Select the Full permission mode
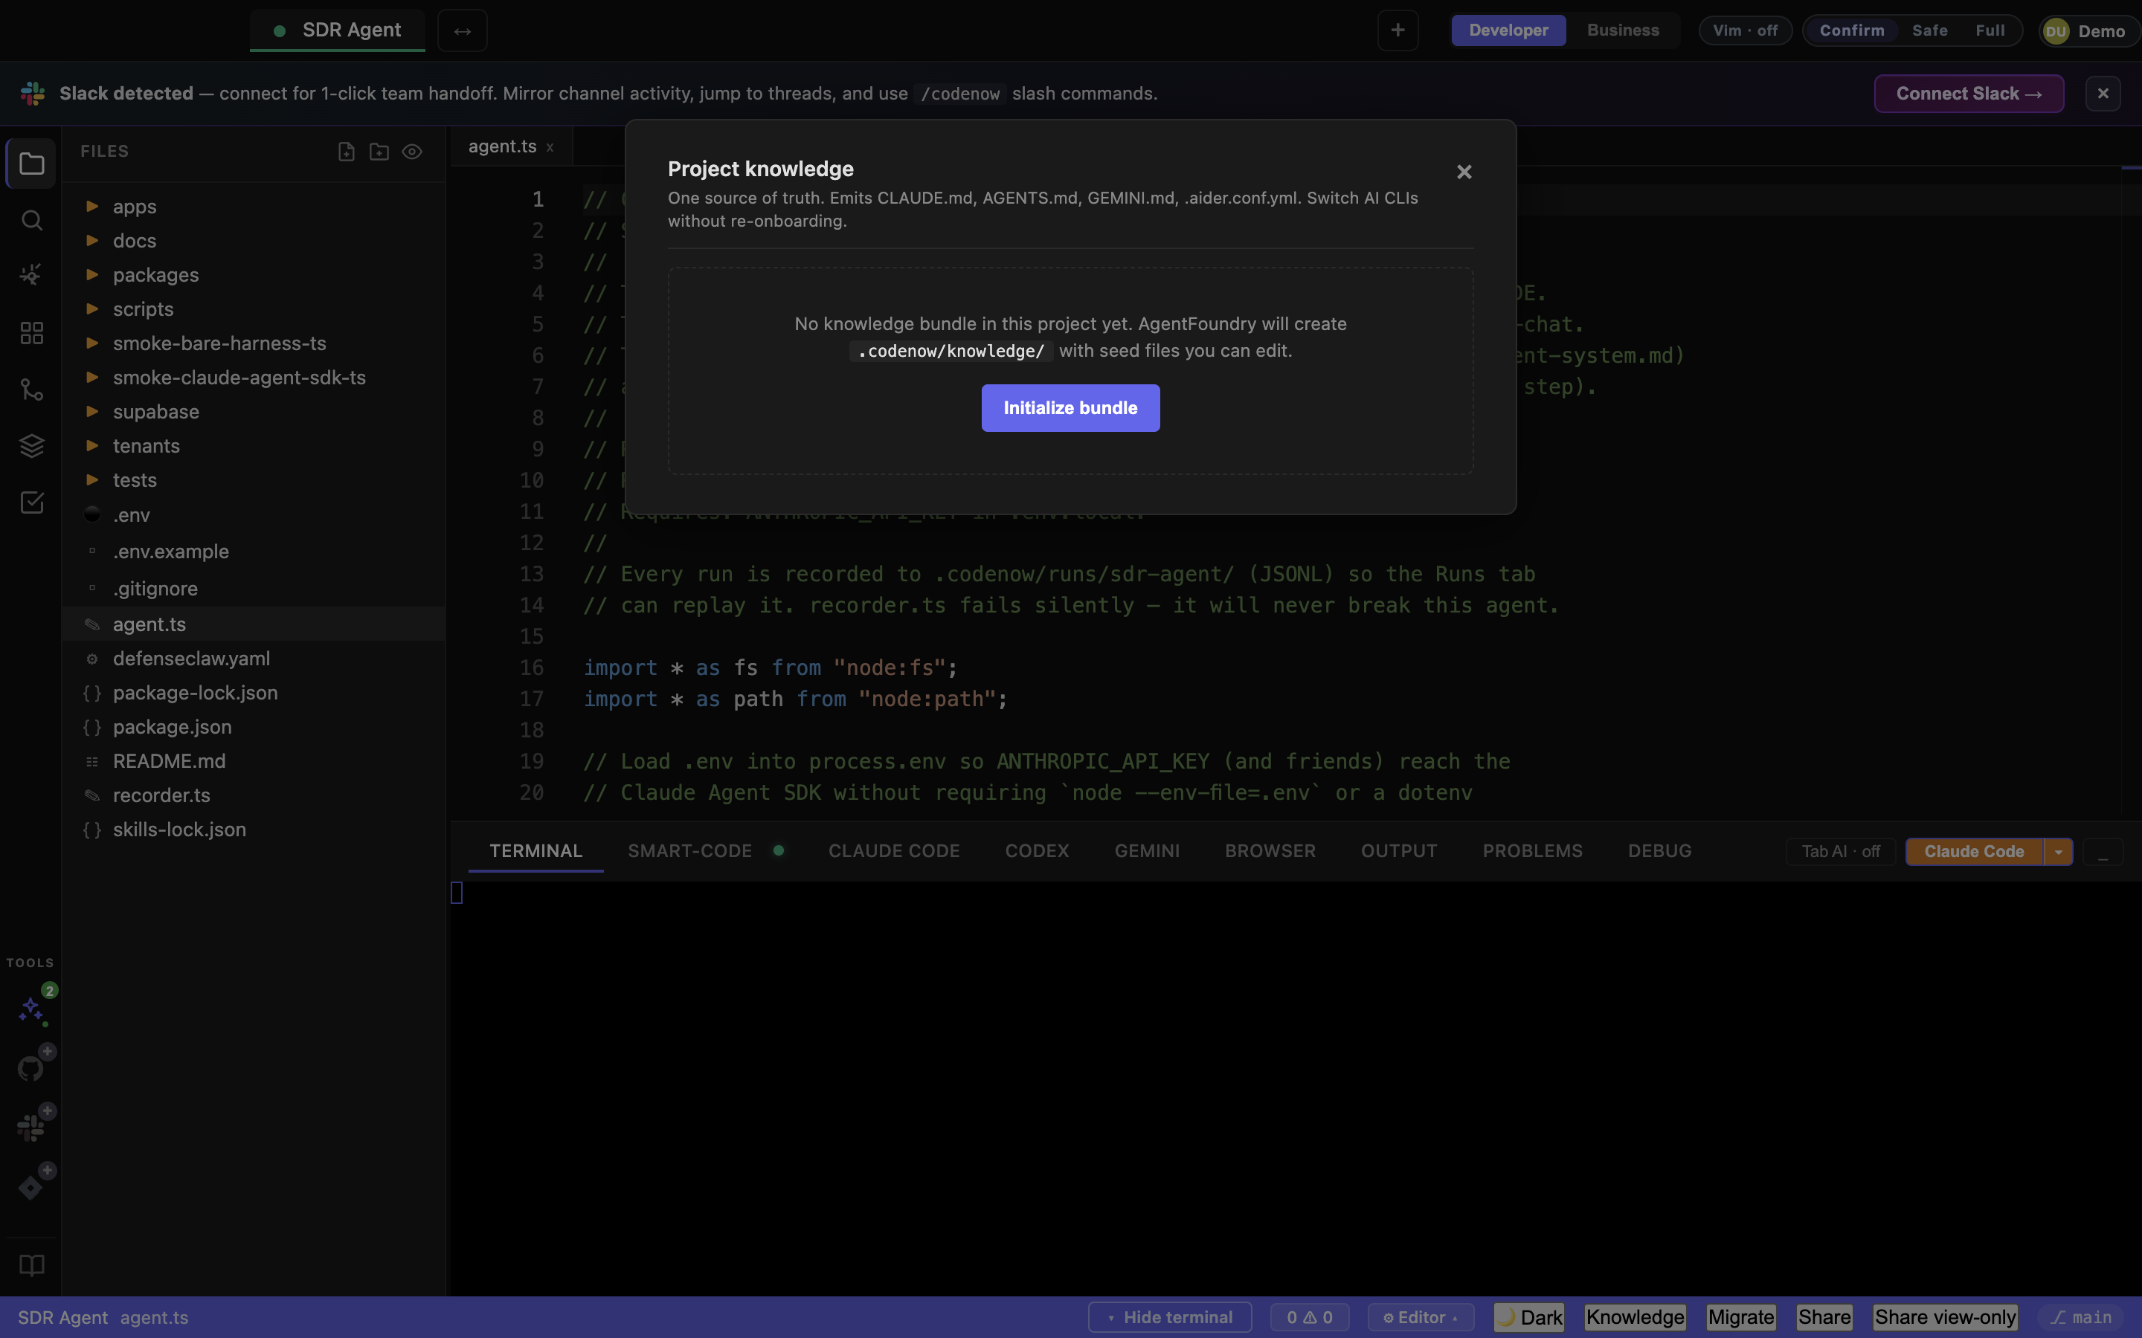2142x1338 pixels. click(1990, 30)
